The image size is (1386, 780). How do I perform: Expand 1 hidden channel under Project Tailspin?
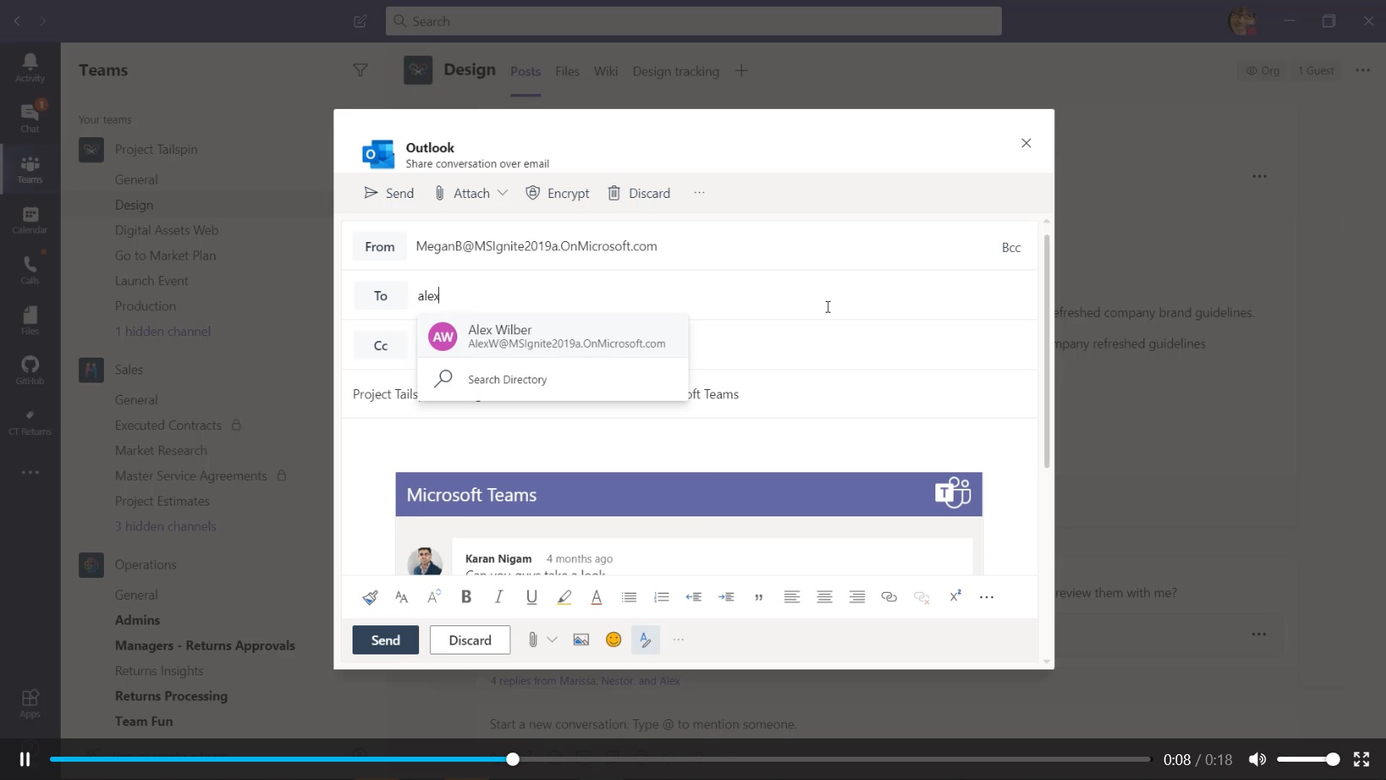point(163,331)
